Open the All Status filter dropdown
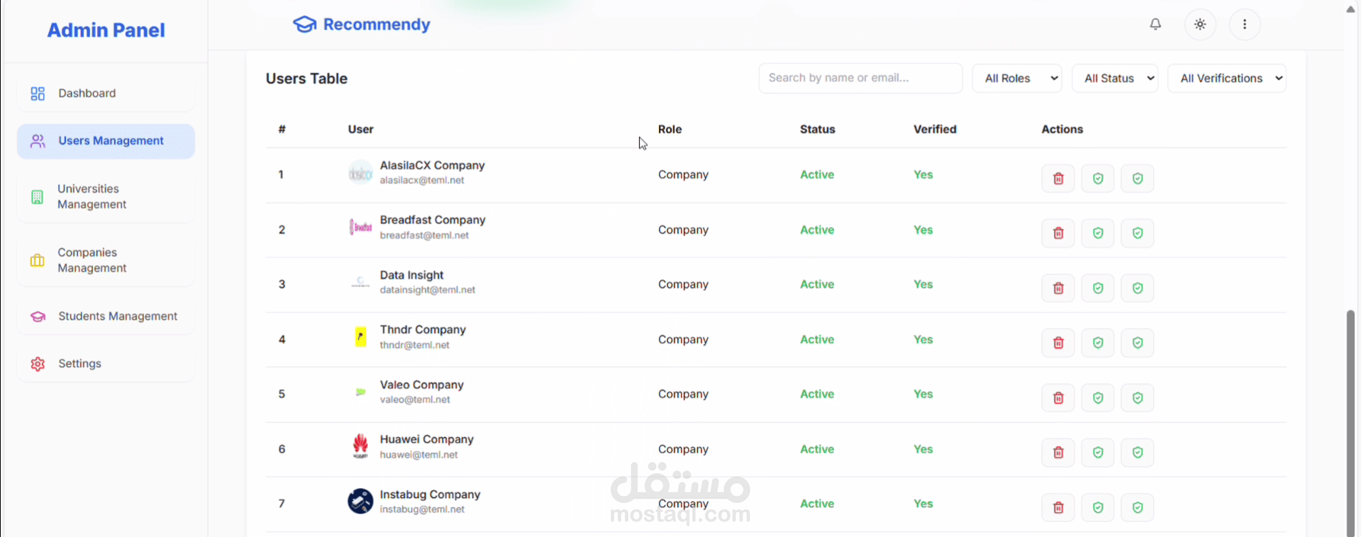This screenshot has height=537, width=1361. coord(1115,78)
